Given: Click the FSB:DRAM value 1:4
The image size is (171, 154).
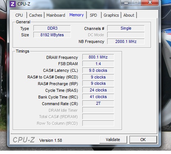Looking at the screenshot, I should pyautogui.click(x=98, y=64).
